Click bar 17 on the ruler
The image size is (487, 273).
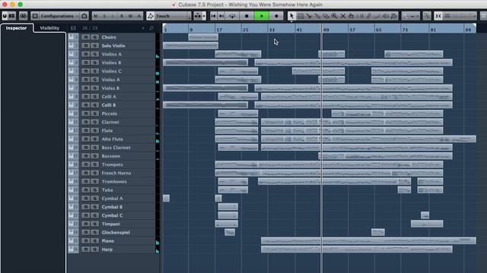(x=219, y=30)
